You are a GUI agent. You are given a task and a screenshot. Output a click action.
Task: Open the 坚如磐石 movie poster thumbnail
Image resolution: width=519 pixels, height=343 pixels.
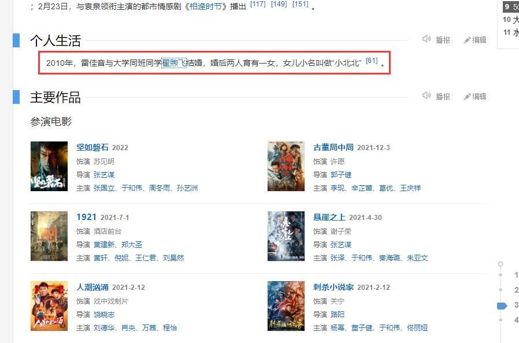(49, 166)
